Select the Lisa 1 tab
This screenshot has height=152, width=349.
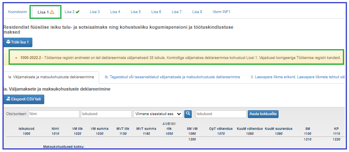(45, 12)
